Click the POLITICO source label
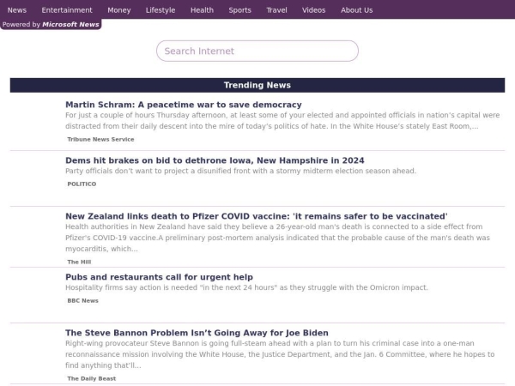 point(82,184)
